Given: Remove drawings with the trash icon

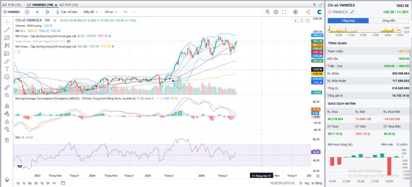Looking at the screenshot, I should point(7,140).
